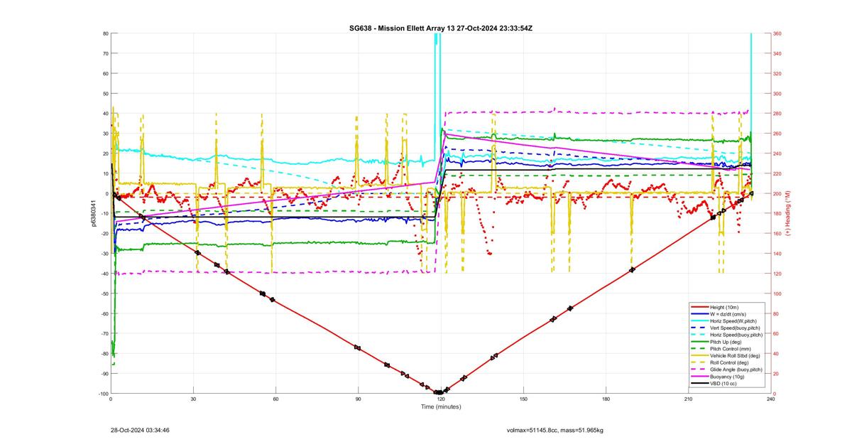Click x-axis tick label '60'
This screenshot has height=442, width=852.
point(275,399)
